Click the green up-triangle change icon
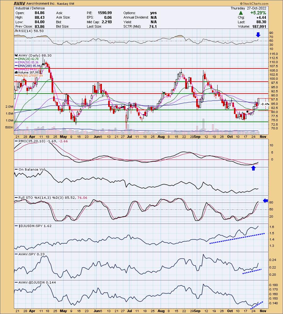The width and height of the screenshot is (283, 314). point(241,13)
